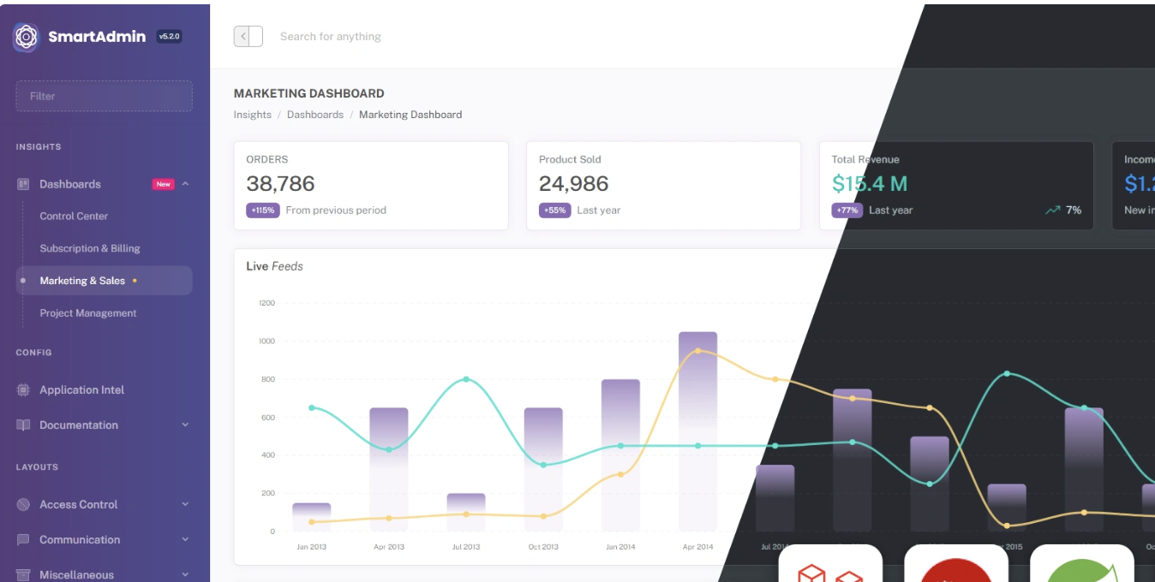Focus the Search for anything field
The width and height of the screenshot is (1155, 582).
[x=331, y=37]
